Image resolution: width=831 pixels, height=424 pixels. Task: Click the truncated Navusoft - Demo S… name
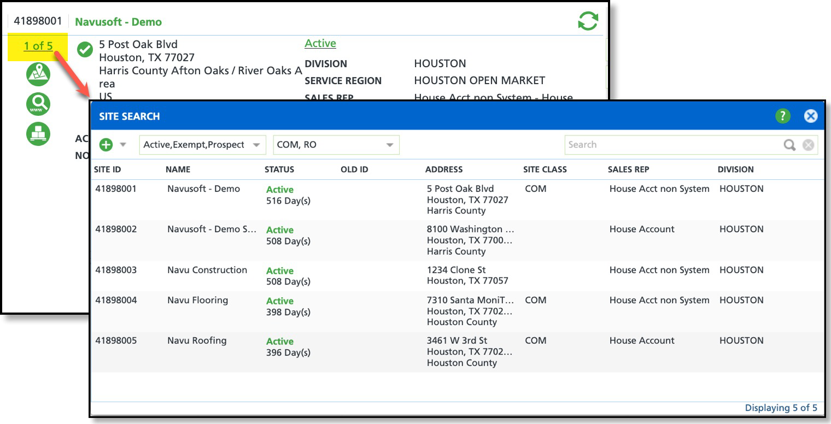(212, 229)
